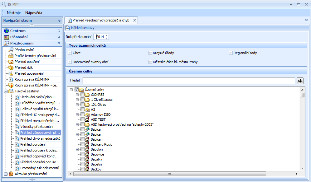Expand the Babylon tree node
The height and width of the screenshot is (182, 311).
coord(77,149)
